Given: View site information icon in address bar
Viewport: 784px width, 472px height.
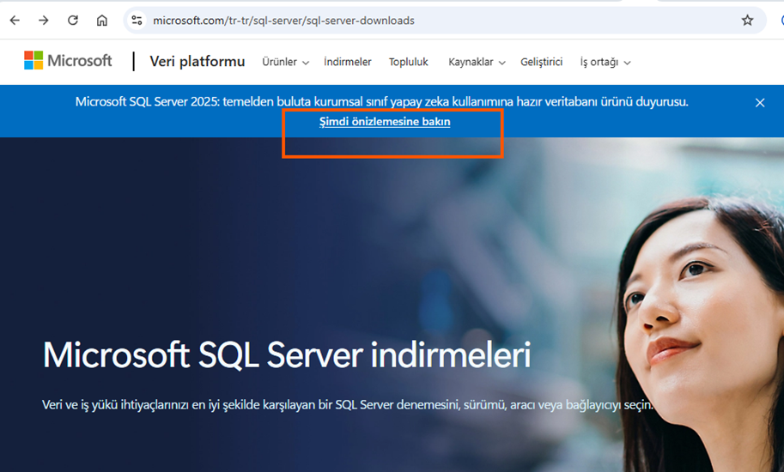Looking at the screenshot, I should [x=137, y=21].
